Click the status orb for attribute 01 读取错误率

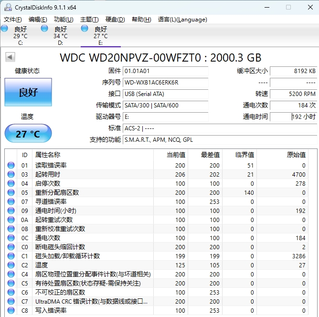point(11,165)
